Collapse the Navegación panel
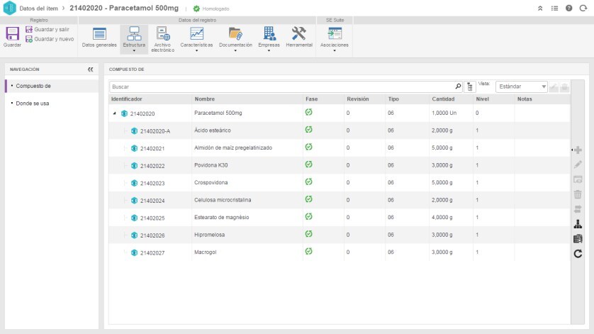Screen dimensions: 594x334 point(90,69)
